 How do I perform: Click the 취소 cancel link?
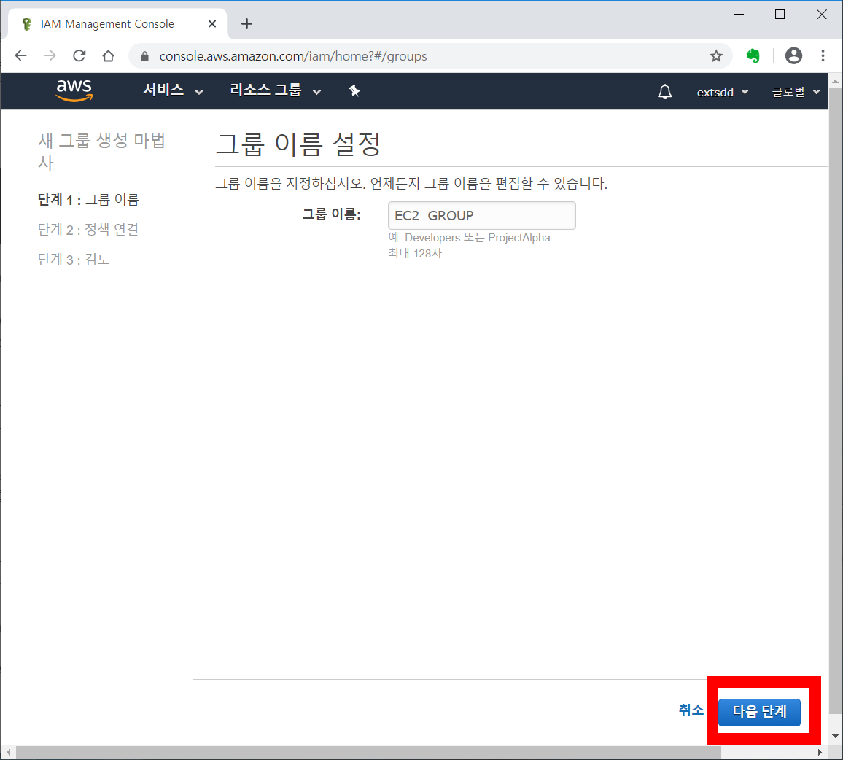tap(691, 710)
